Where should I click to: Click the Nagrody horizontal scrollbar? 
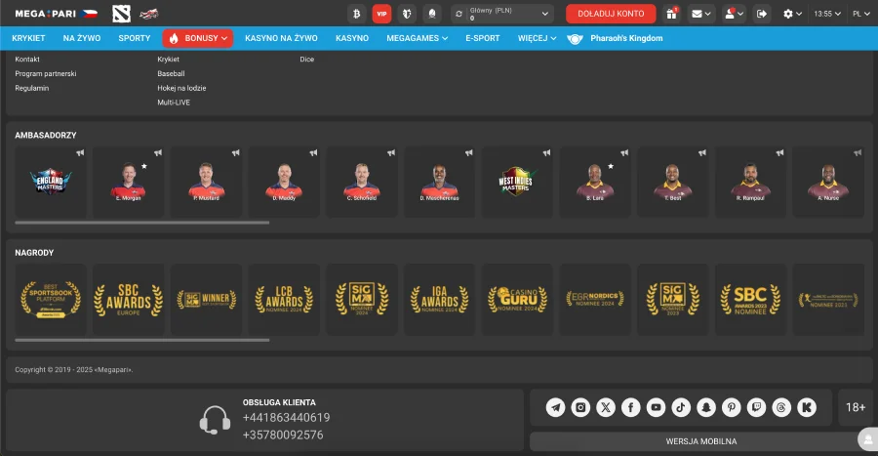click(142, 340)
